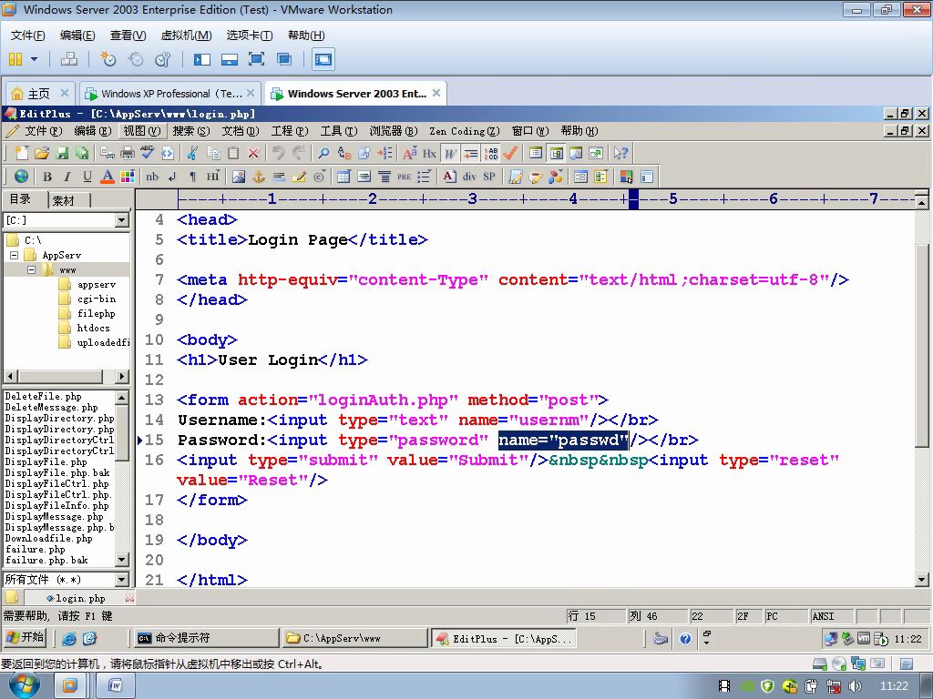Click the New file icon in EditPlus toolbar

(x=22, y=153)
